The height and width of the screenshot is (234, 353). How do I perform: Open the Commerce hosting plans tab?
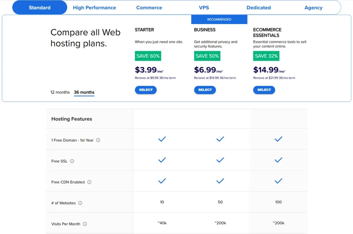[149, 7]
